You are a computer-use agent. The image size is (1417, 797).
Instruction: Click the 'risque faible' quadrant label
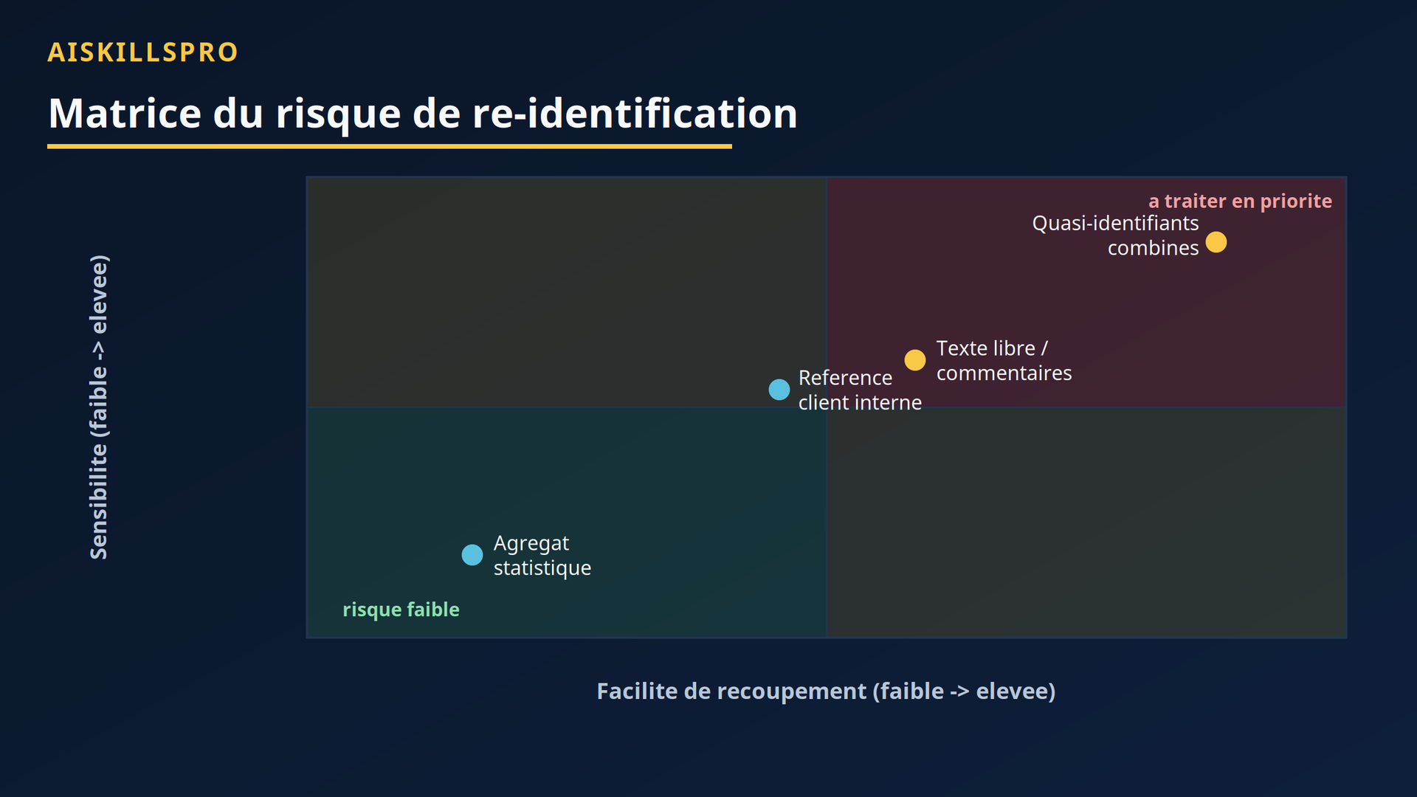tap(401, 610)
